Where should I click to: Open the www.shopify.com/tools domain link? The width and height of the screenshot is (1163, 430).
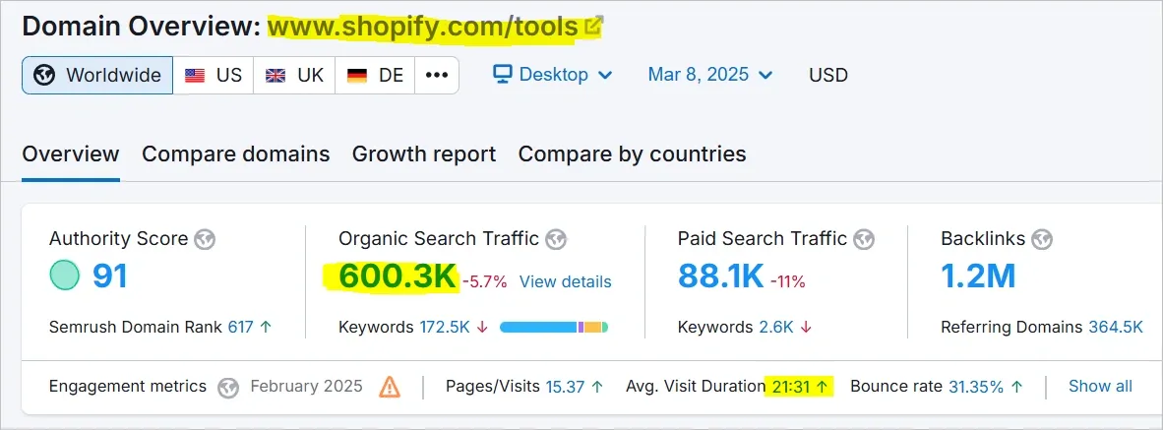click(423, 27)
